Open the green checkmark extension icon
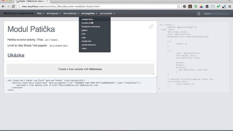The height and width of the screenshot is (131, 233). click(x=218, y=7)
